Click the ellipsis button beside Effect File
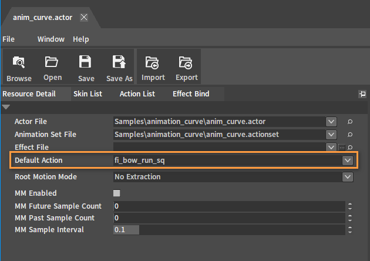 [342, 148]
